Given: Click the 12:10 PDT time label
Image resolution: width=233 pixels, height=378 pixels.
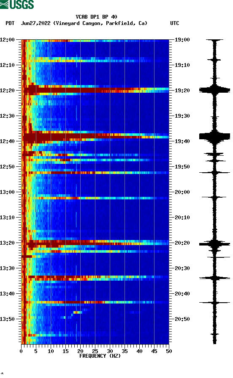Looking at the screenshot, I should [7, 65].
